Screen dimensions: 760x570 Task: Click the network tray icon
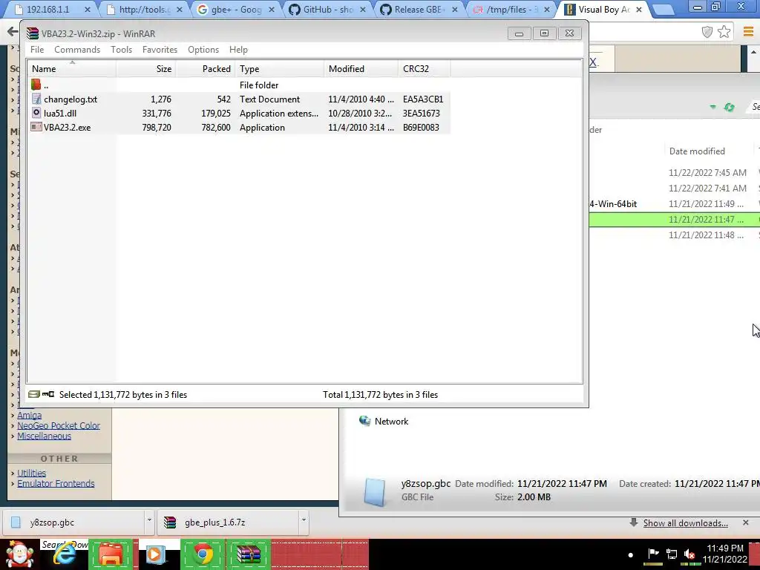point(671,553)
